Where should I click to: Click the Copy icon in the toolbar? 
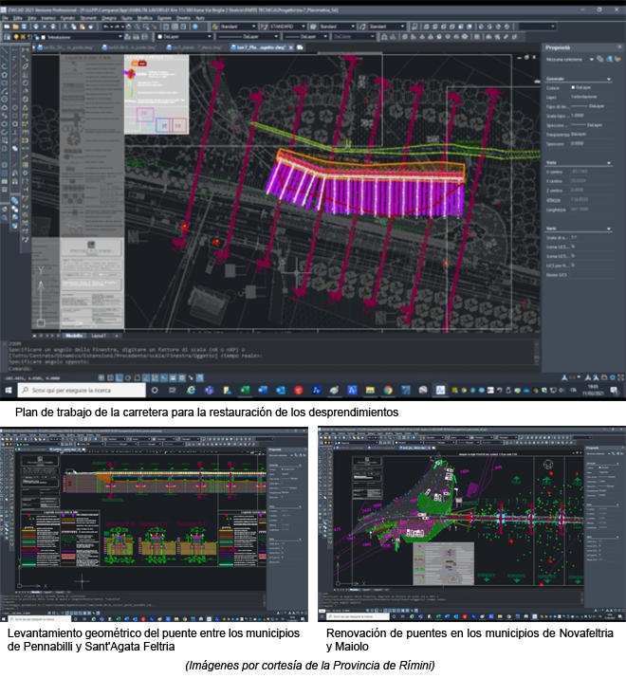click(74, 27)
